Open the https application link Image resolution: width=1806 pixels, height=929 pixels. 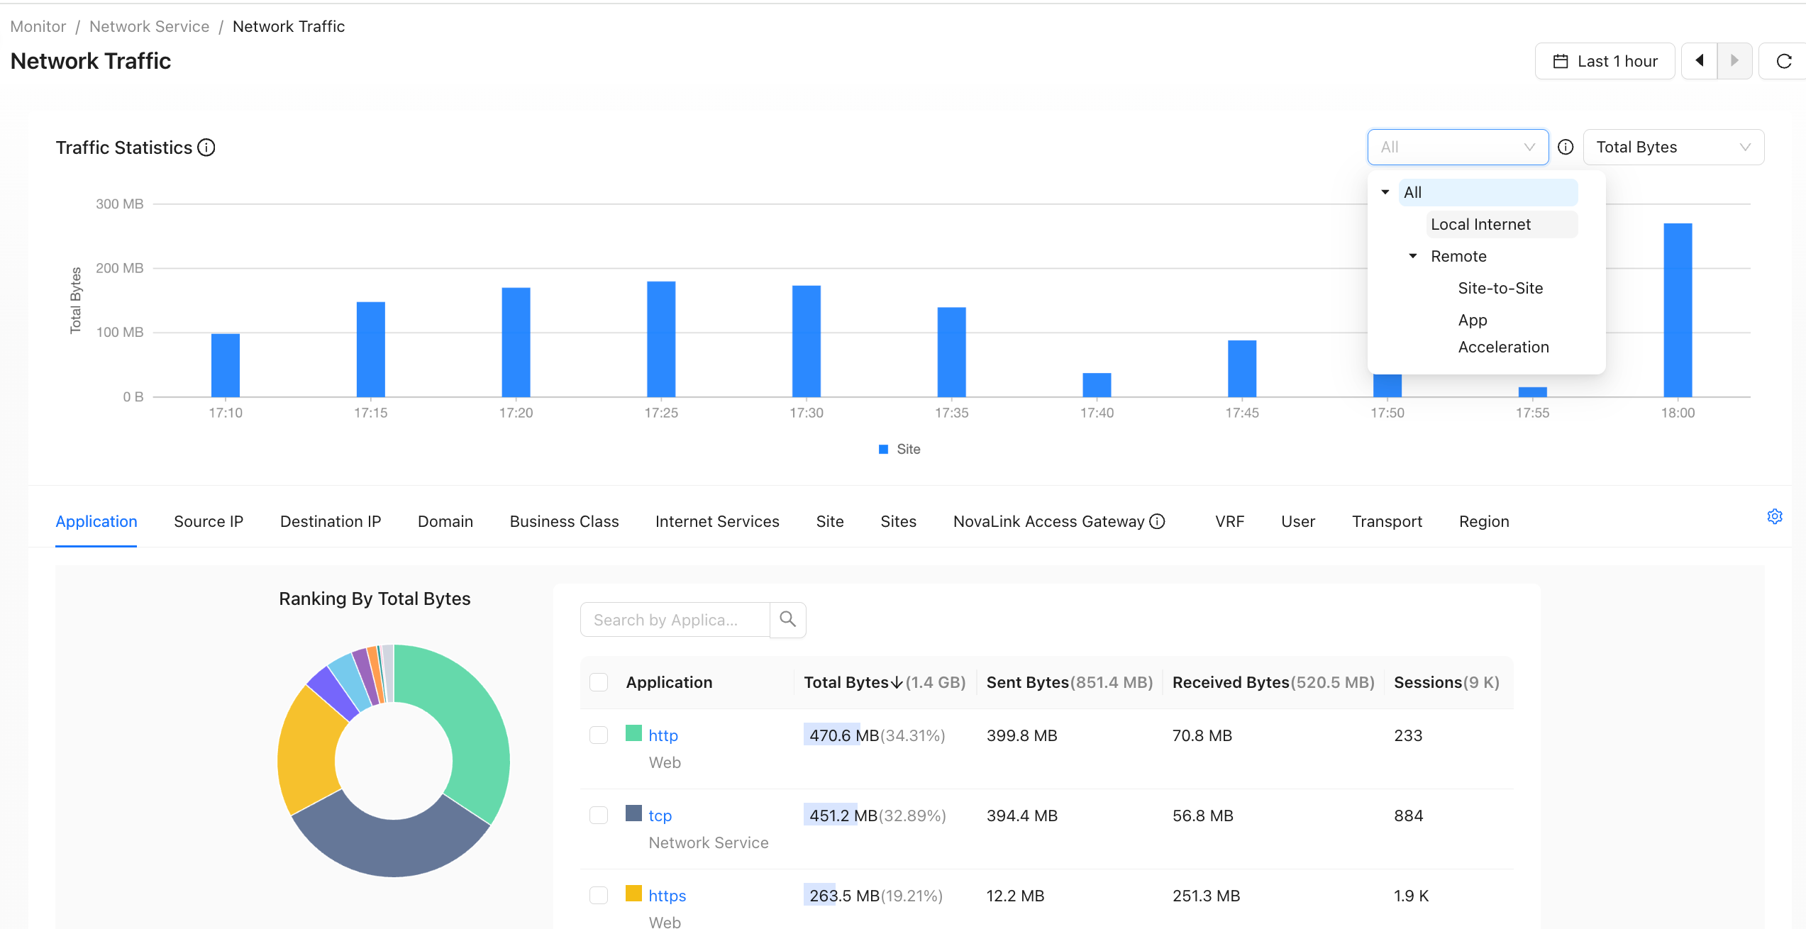pos(667,896)
